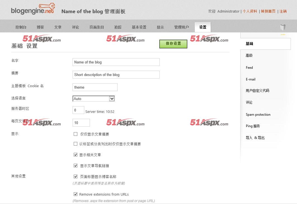Viewport: 297px width, 204px height.
Task: Click the blogengine.net logo
Action: click(33, 9)
